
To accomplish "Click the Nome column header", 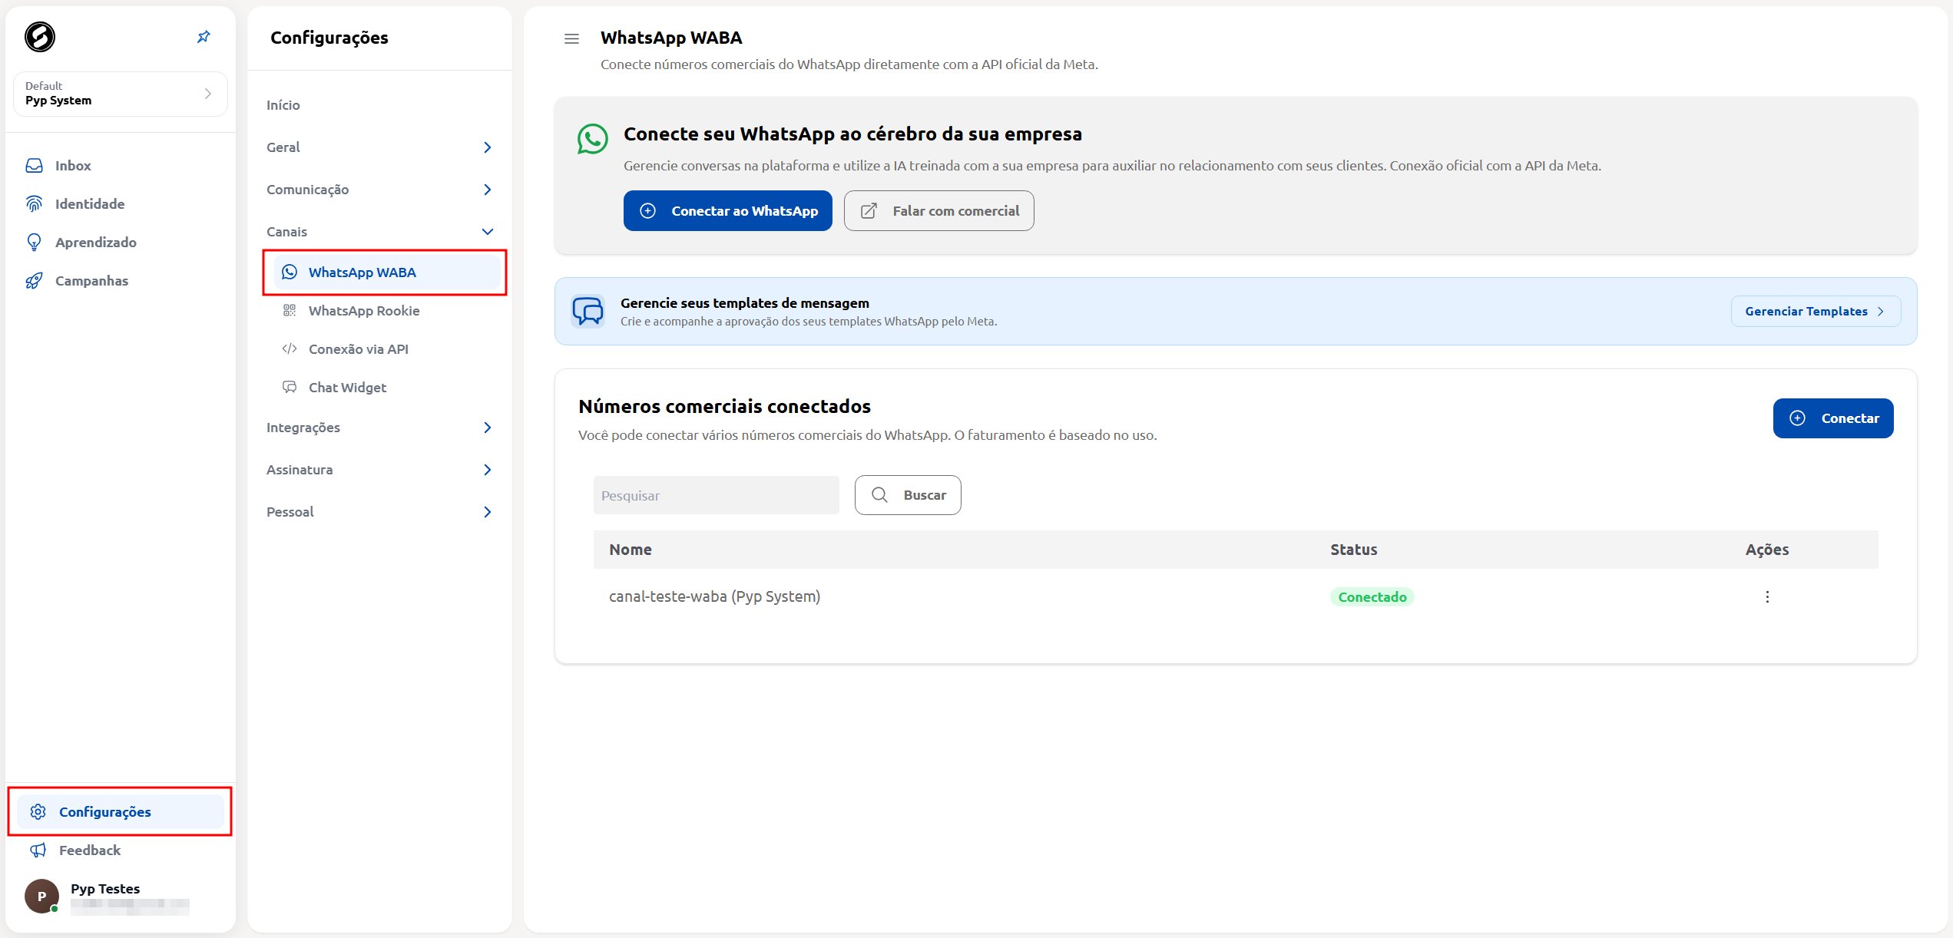I will pos(630,550).
